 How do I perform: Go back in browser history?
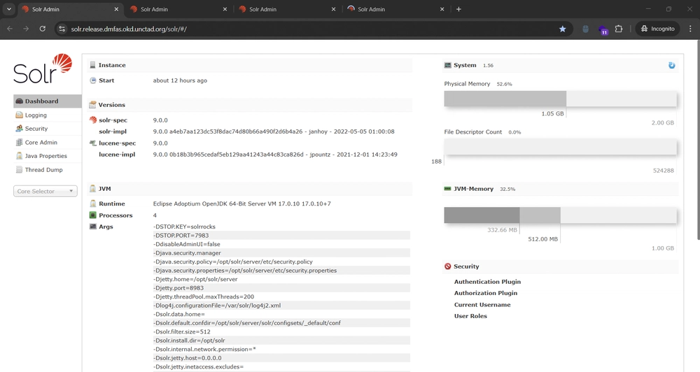[x=10, y=29]
